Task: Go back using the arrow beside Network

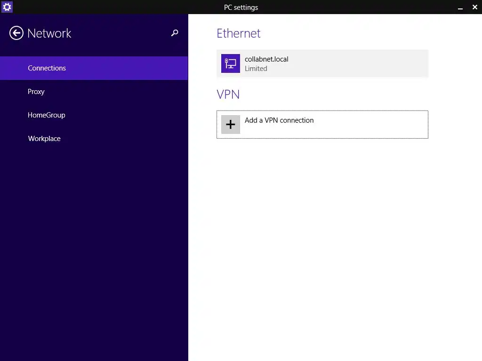Action: point(16,33)
